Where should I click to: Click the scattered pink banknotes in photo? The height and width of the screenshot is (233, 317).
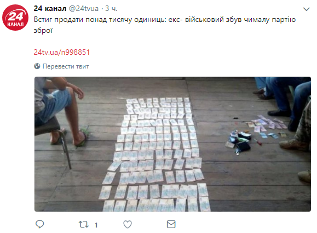pyautogui.click(x=267, y=123)
